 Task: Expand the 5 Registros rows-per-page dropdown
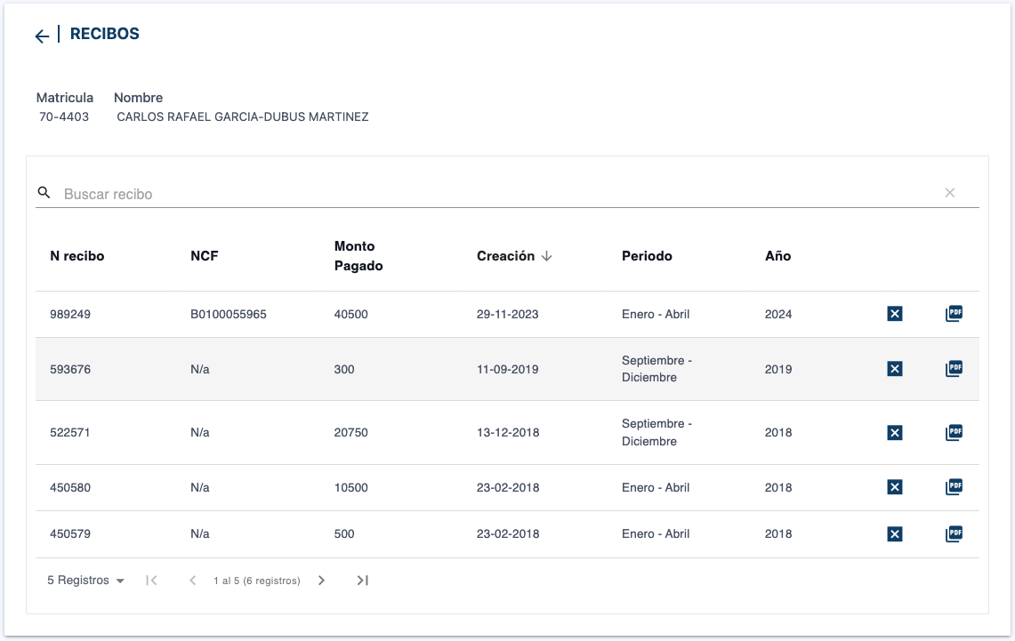[x=85, y=581]
